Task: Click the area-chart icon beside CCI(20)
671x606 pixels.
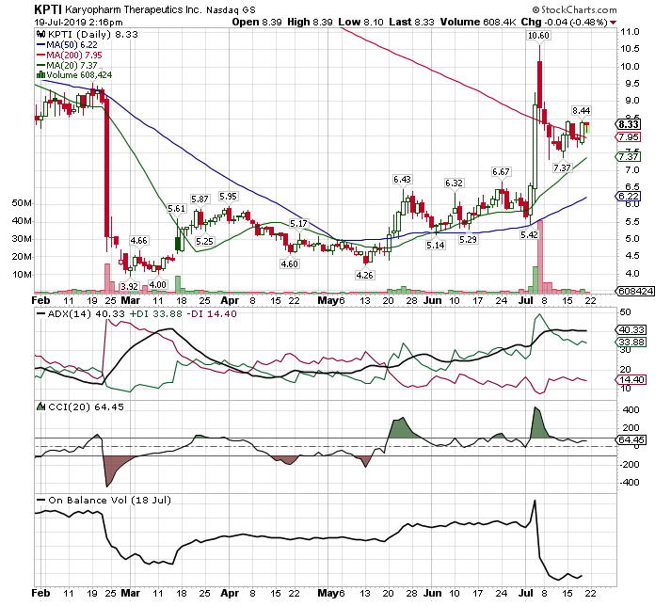Action: pyautogui.click(x=41, y=407)
